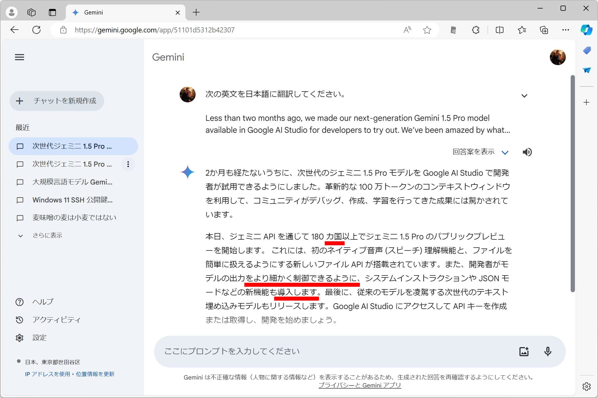The image size is (598, 398).
Task: Expand さらに表示 to show more chats
Action: pos(40,236)
